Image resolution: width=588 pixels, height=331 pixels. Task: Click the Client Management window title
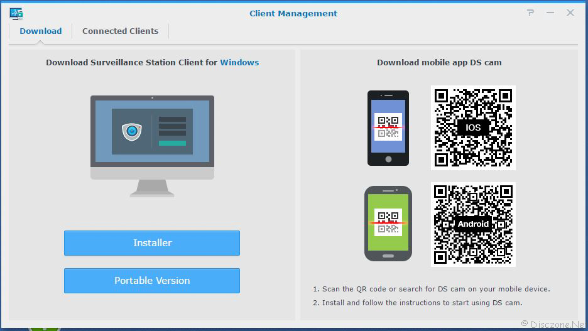pyautogui.click(x=293, y=13)
